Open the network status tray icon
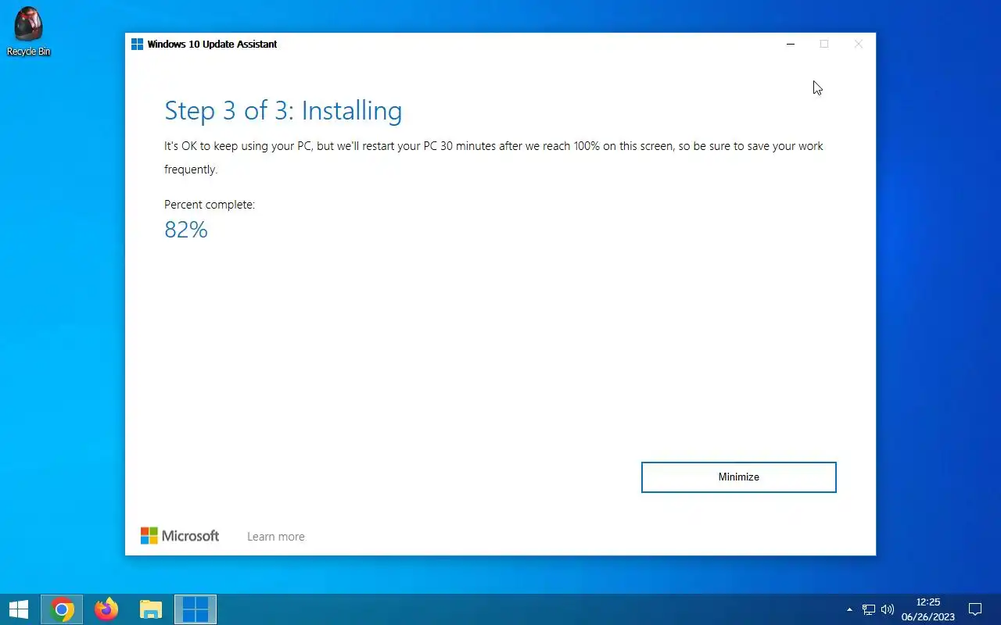The width and height of the screenshot is (1001, 625). (869, 609)
